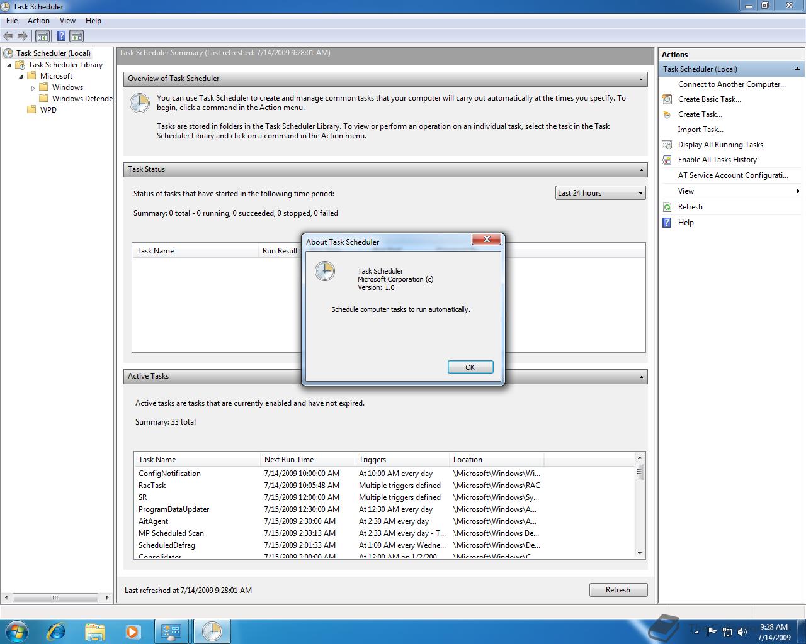Select the RacTask task row
Screen dimensions: 806x644
click(384, 486)
